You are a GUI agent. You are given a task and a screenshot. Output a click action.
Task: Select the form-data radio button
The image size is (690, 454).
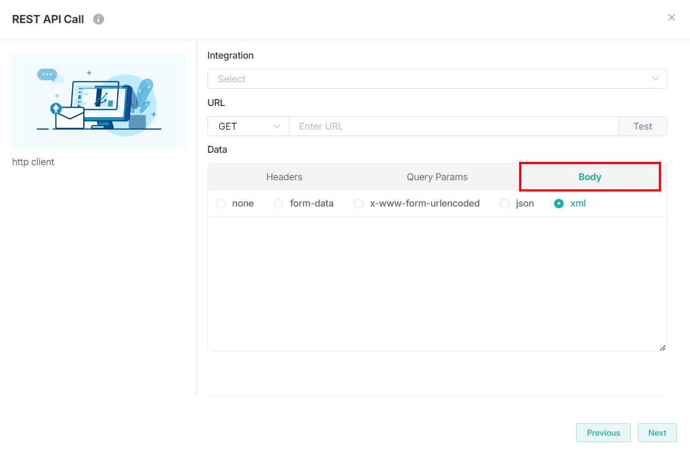pos(279,204)
